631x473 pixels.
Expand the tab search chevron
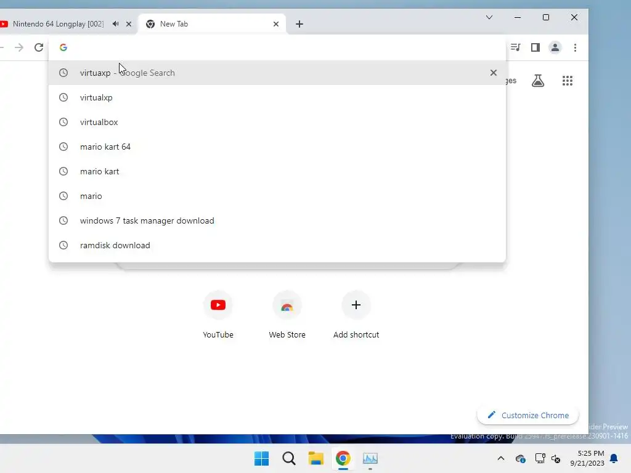pos(489,17)
